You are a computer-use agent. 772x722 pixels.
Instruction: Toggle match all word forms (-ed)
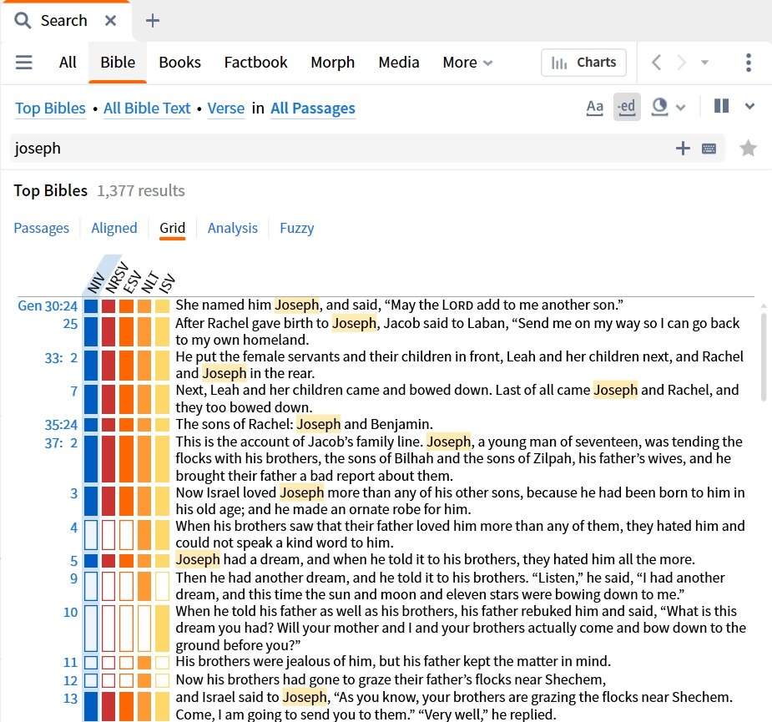click(627, 107)
